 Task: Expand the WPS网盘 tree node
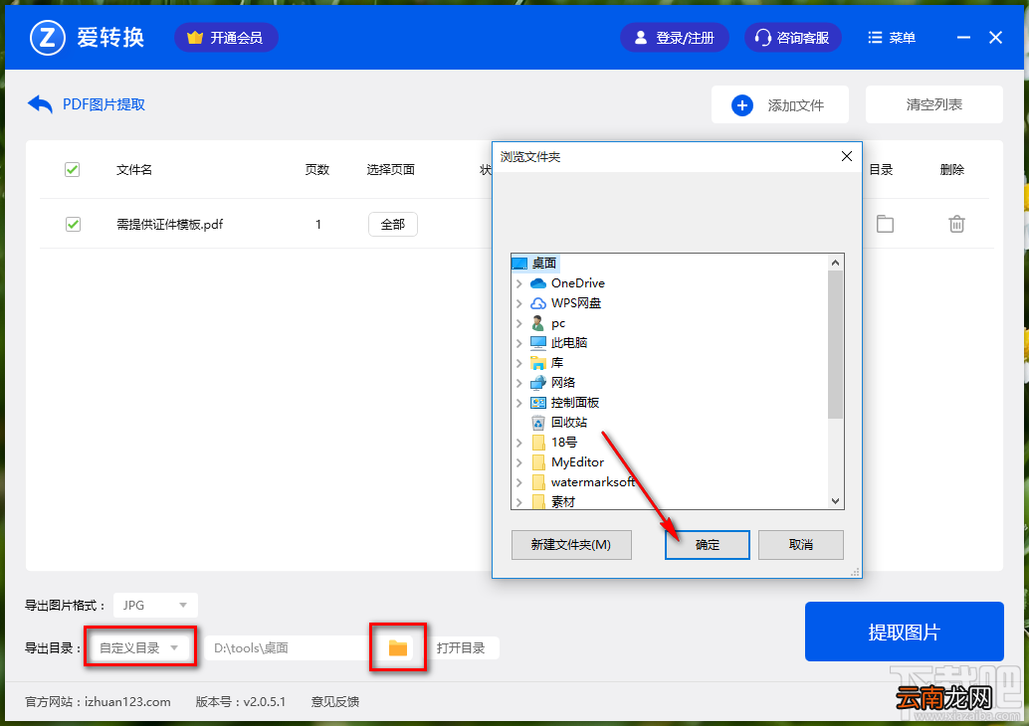[x=519, y=303]
